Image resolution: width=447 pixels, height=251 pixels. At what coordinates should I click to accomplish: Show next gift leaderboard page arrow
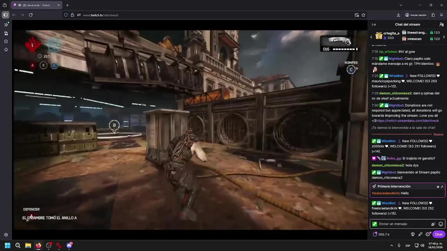[x=444, y=37]
